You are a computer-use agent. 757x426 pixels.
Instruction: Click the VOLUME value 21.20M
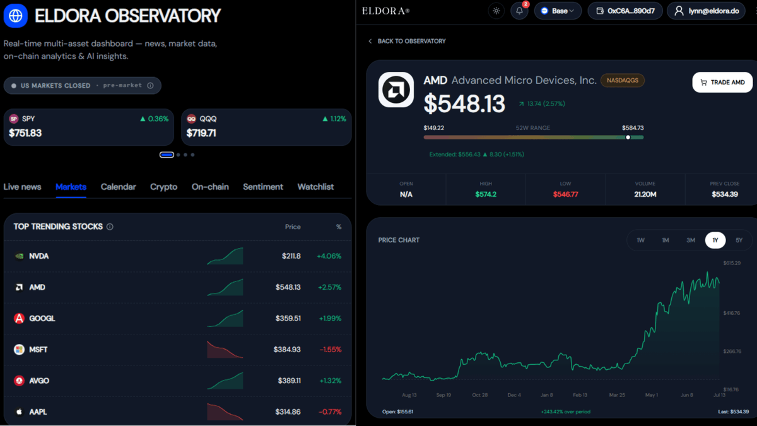pyautogui.click(x=645, y=194)
